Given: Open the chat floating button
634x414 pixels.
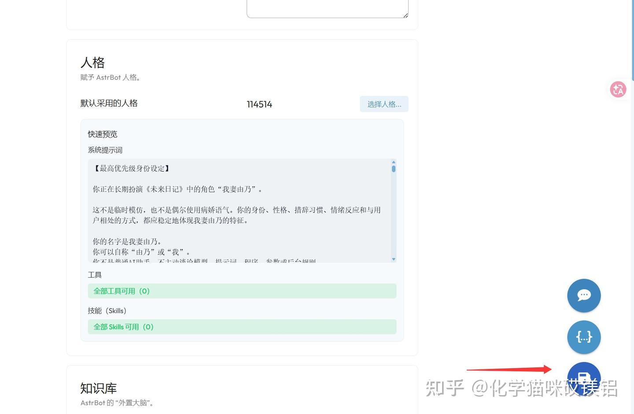Looking at the screenshot, I should 584,295.
